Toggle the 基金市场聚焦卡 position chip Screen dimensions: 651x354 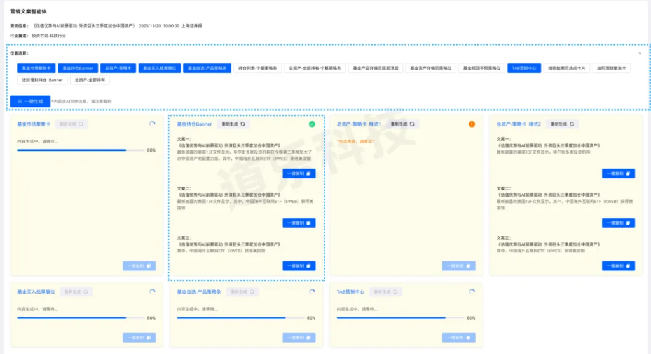pyautogui.click(x=36, y=68)
